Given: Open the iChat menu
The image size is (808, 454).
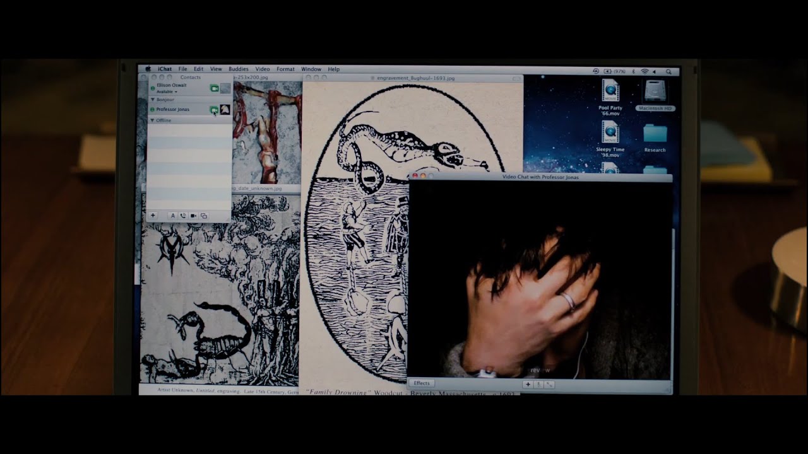Looking at the screenshot, I should pos(165,69).
